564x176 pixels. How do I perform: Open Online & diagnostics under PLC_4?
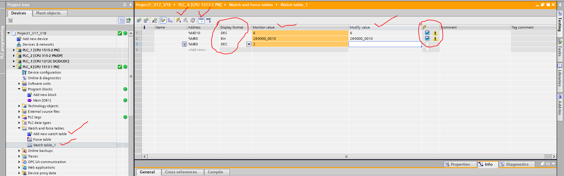(x=44, y=78)
